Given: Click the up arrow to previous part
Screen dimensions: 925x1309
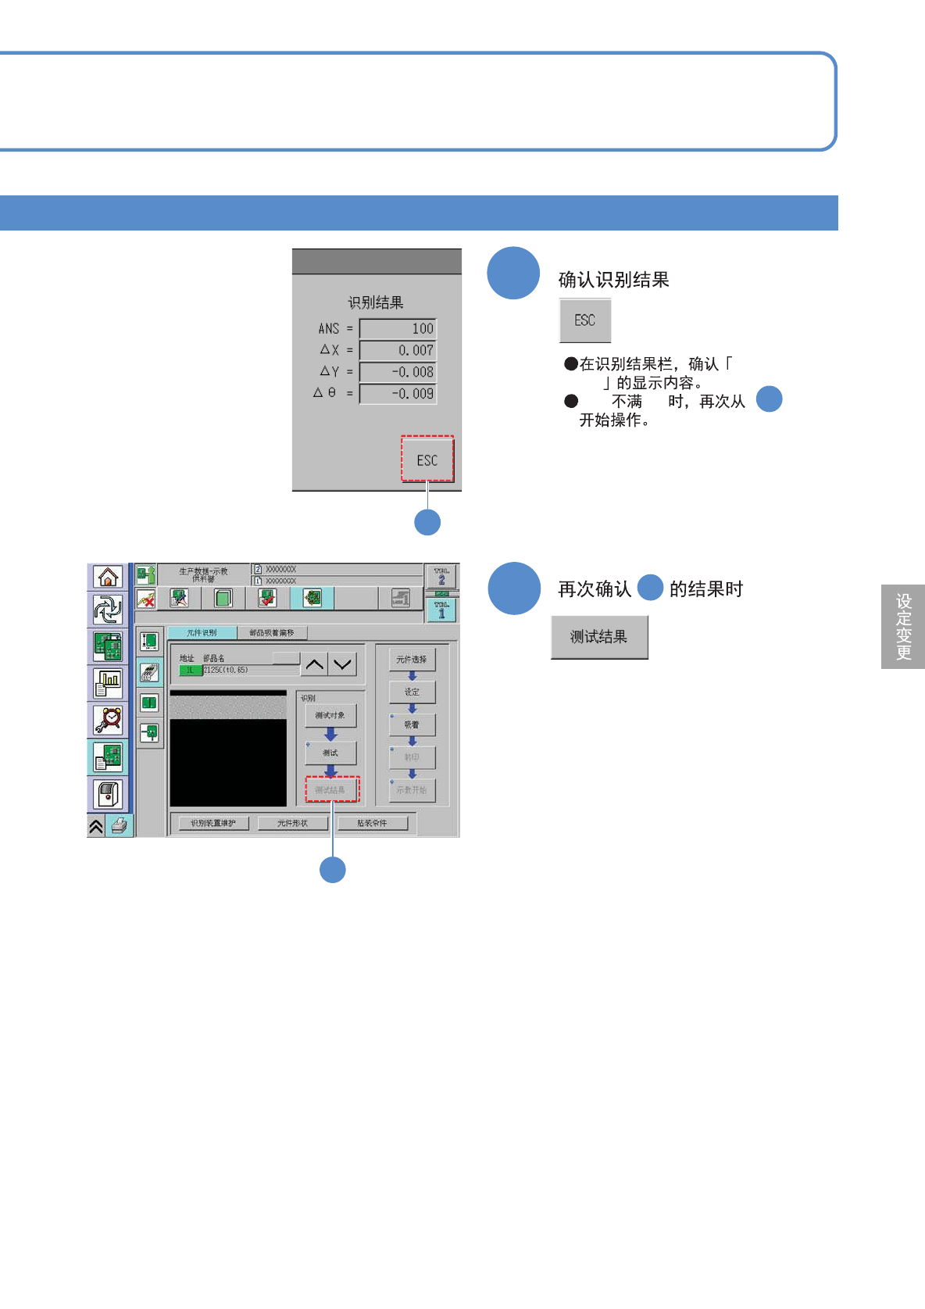Looking at the screenshot, I should 315,664.
